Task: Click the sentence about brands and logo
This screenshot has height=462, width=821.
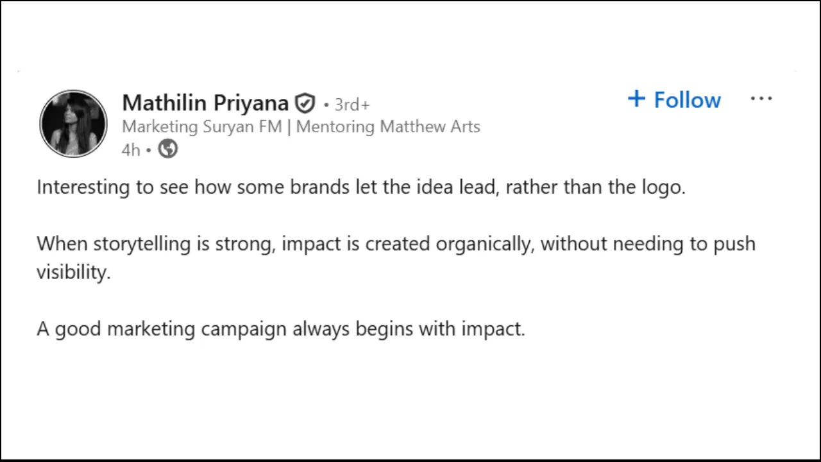Action: (361, 187)
